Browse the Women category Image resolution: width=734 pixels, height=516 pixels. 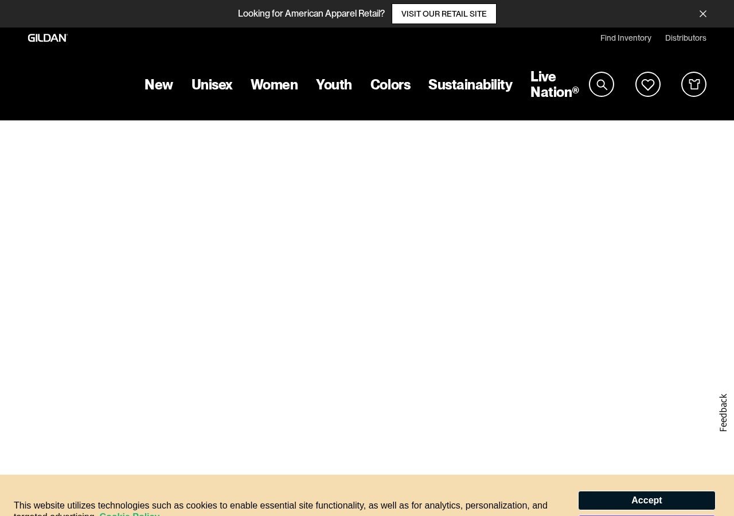(x=274, y=85)
